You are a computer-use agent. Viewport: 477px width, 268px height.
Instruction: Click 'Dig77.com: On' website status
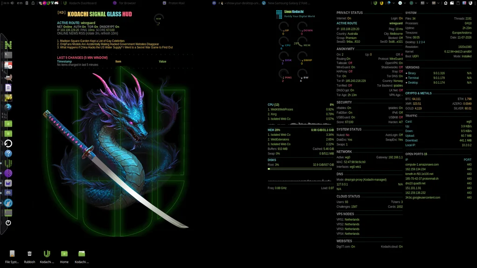(x=346, y=247)
